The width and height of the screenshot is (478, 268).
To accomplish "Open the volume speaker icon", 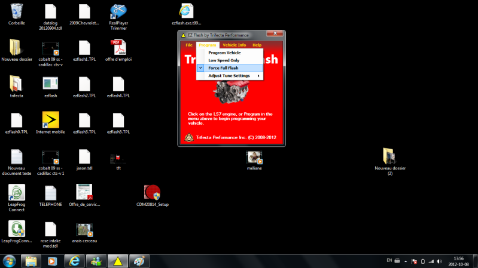I will 439,261.
